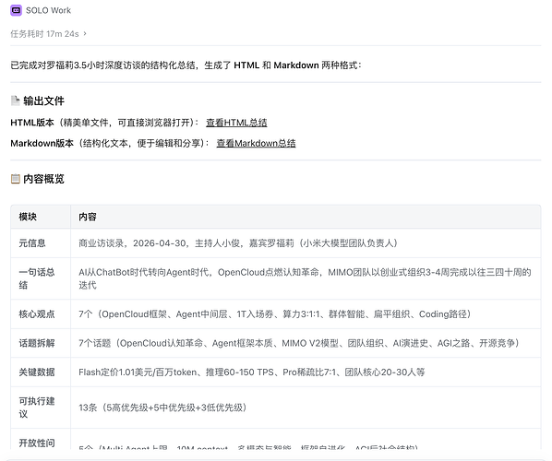This screenshot has height=461, width=552.
Task: Open the 查看HTML总结 link
Action: (x=236, y=123)
